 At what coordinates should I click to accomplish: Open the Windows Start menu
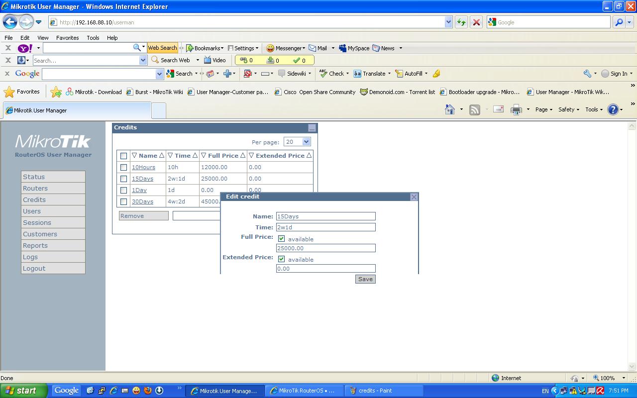[x=24, y=391]
